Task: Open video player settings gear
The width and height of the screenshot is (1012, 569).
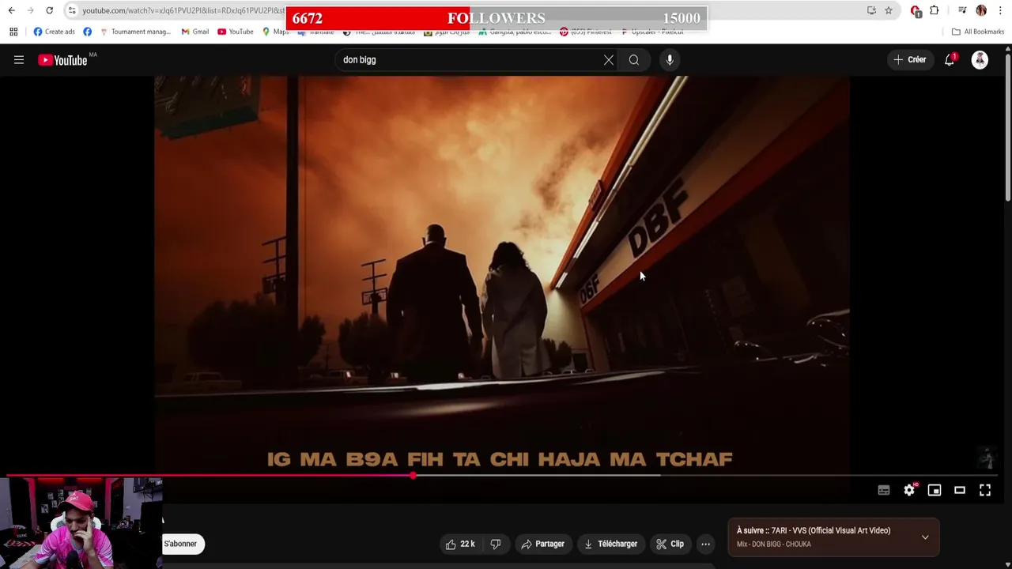Action: click(x=909, y=491)
